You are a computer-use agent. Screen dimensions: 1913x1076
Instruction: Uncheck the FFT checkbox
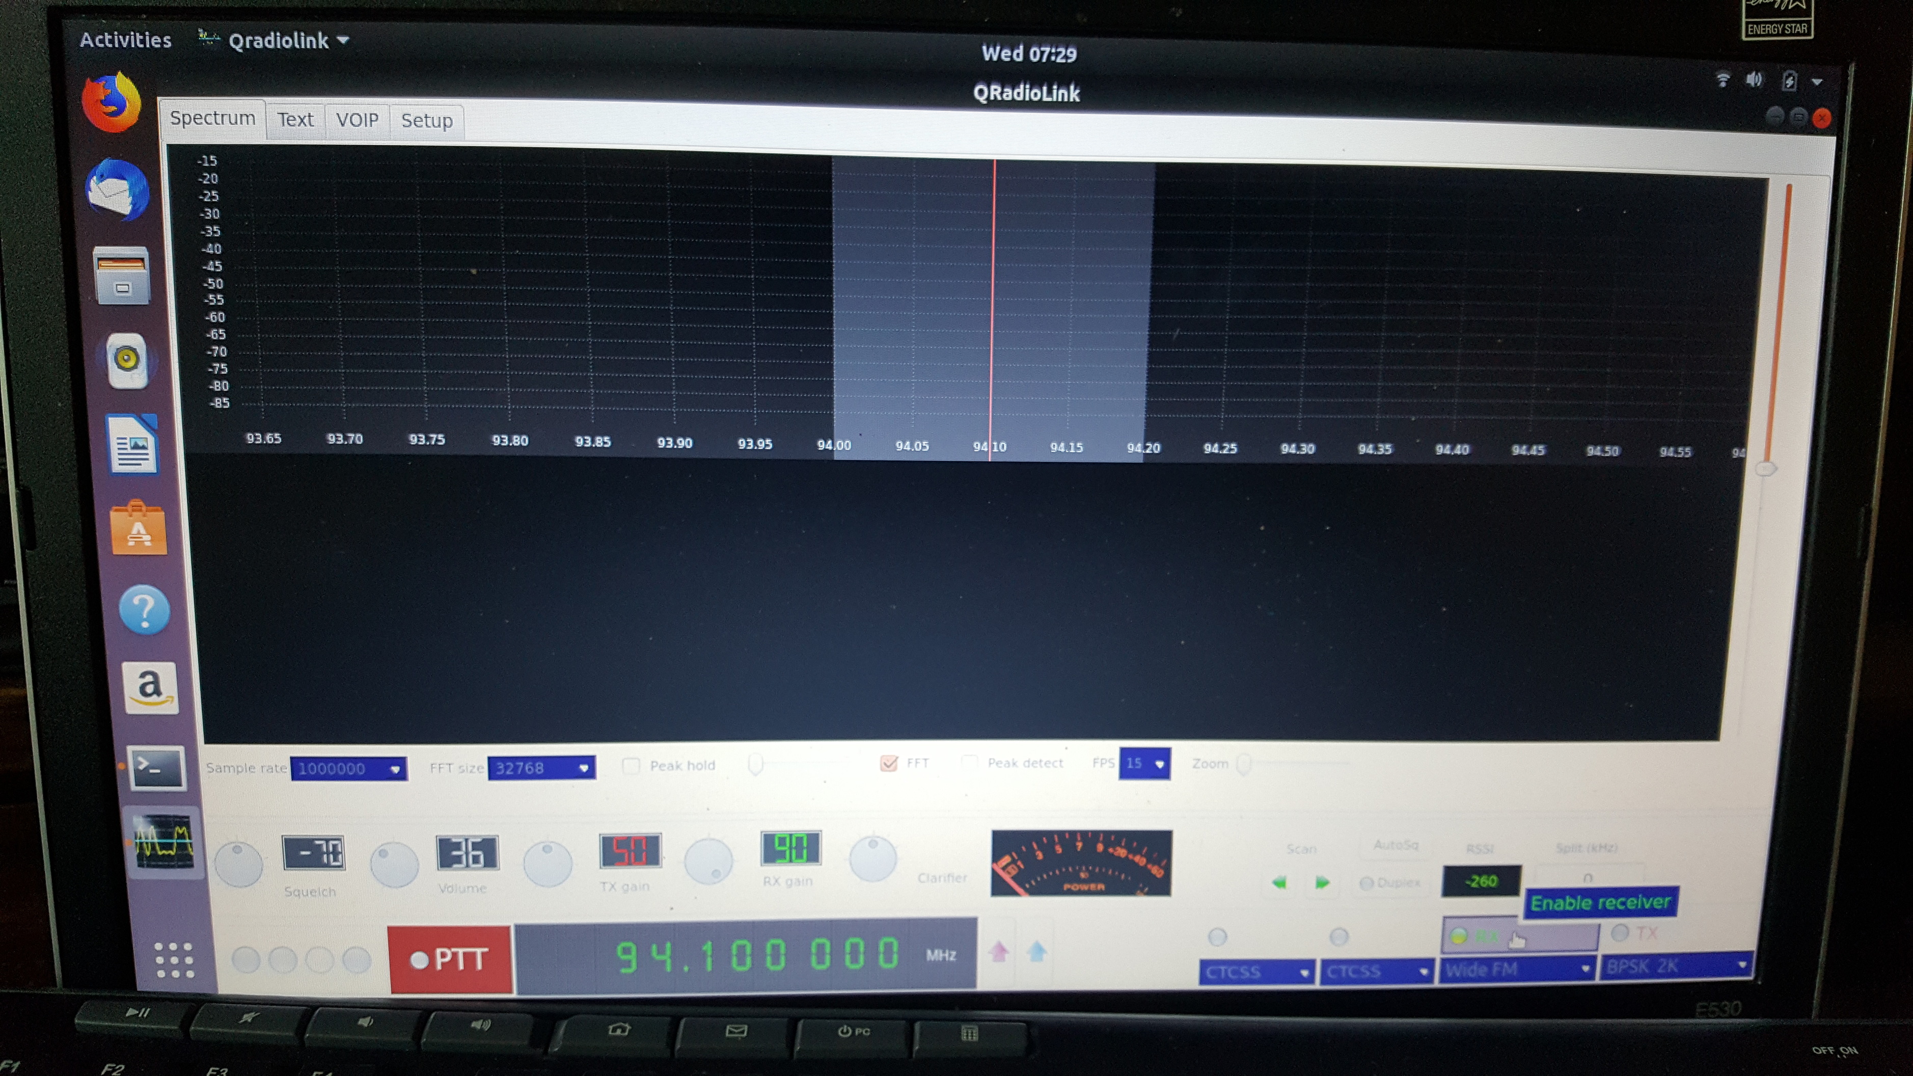(888, 763)
